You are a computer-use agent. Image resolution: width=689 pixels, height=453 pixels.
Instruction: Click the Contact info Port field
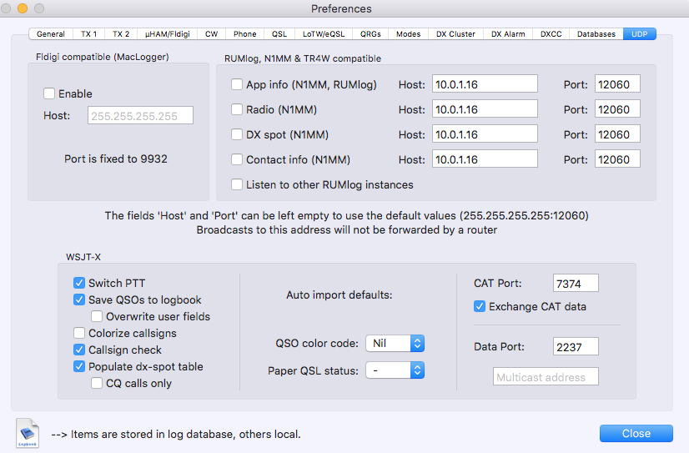616,159
